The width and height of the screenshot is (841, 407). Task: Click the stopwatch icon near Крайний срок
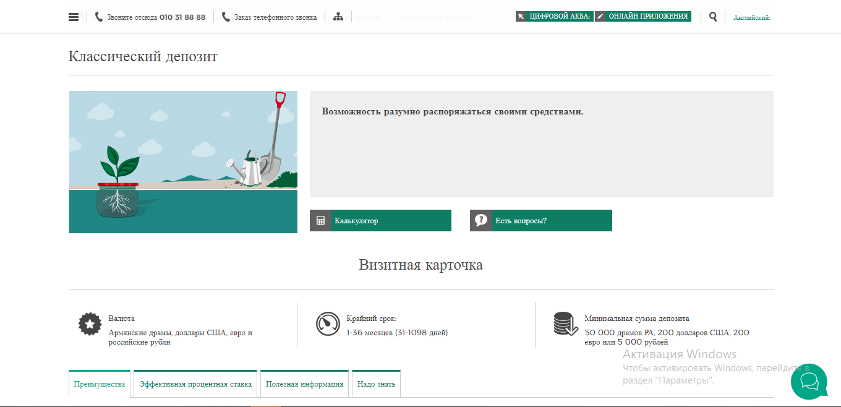327,323
